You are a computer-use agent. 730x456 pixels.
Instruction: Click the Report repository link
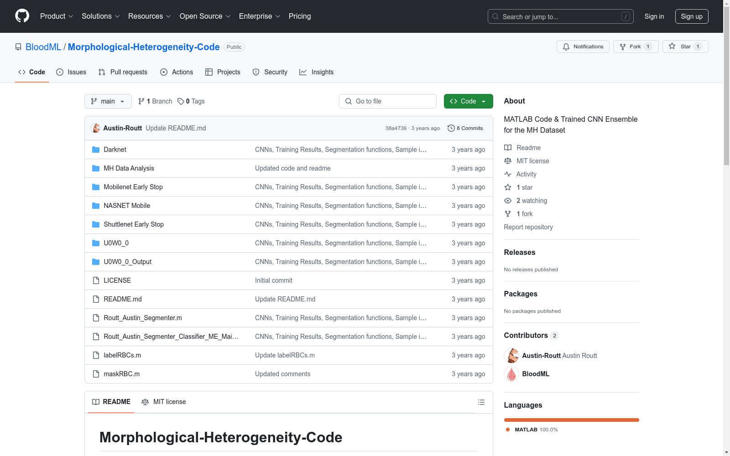pyautogui.click(x=528, y=227)
